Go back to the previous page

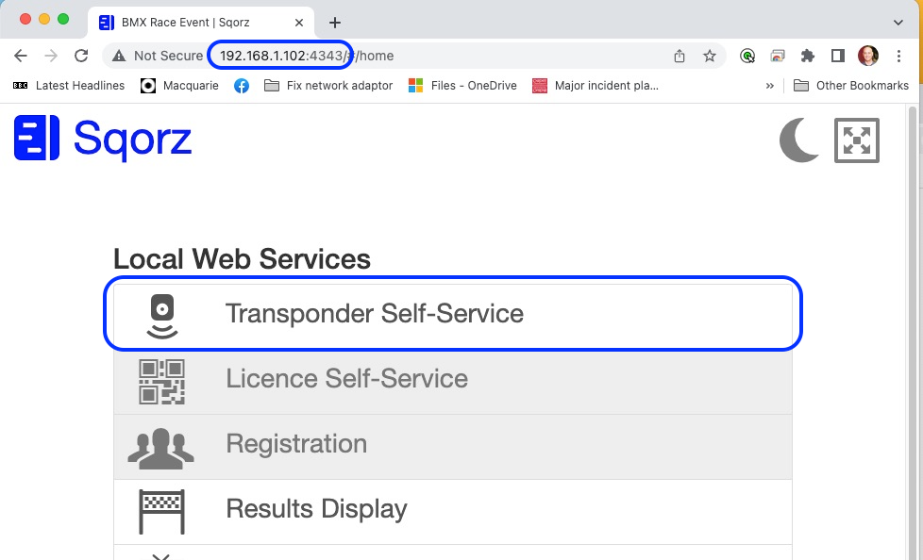click(x=21, y=56)
